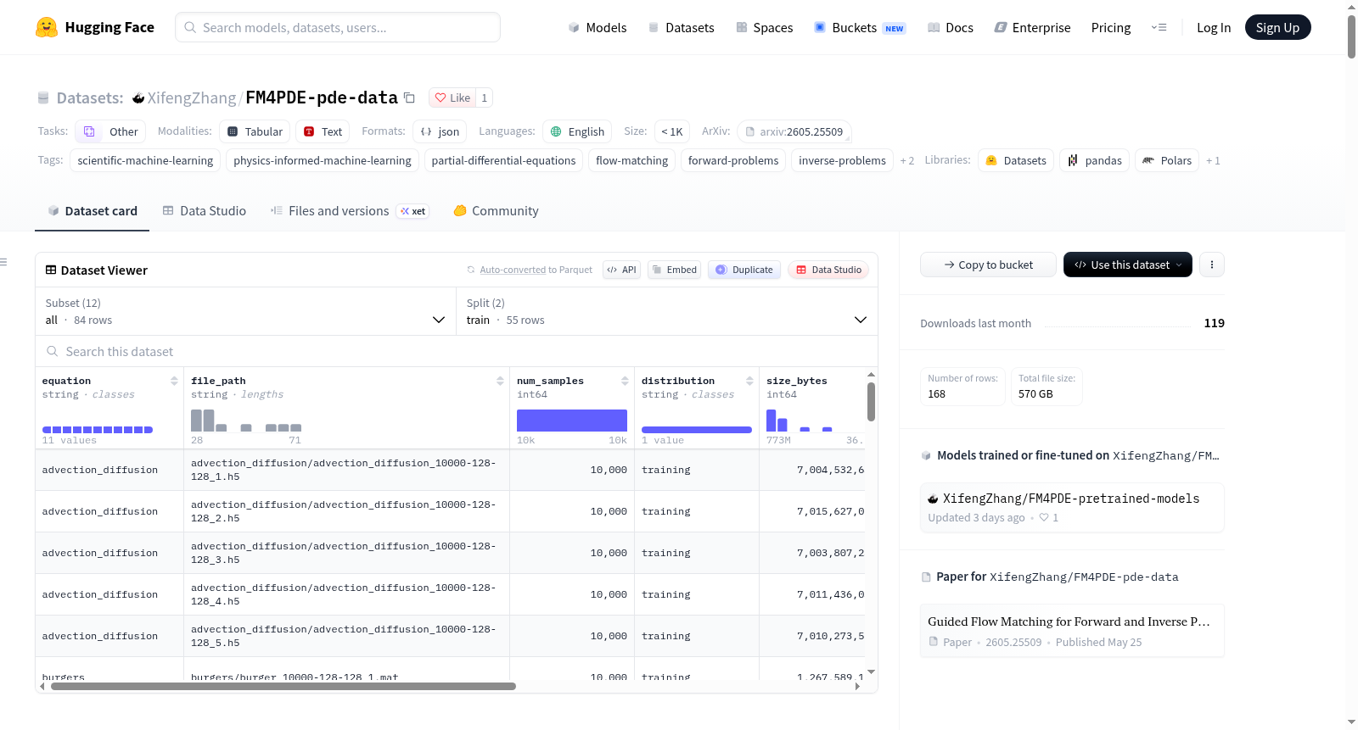Click Copy to bucket button
This screenshot has height=730, width=1358.
[988, 265]
